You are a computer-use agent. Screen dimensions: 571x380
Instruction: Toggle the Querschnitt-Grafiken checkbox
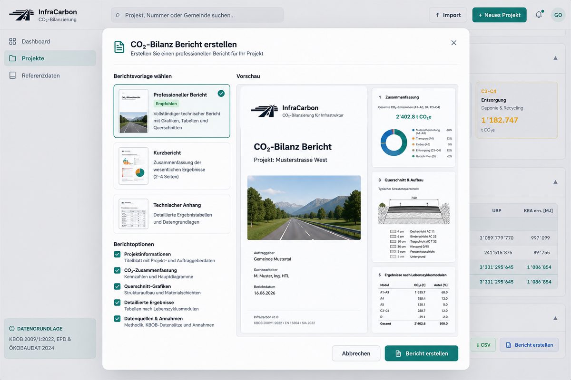(x=117, y=286)
